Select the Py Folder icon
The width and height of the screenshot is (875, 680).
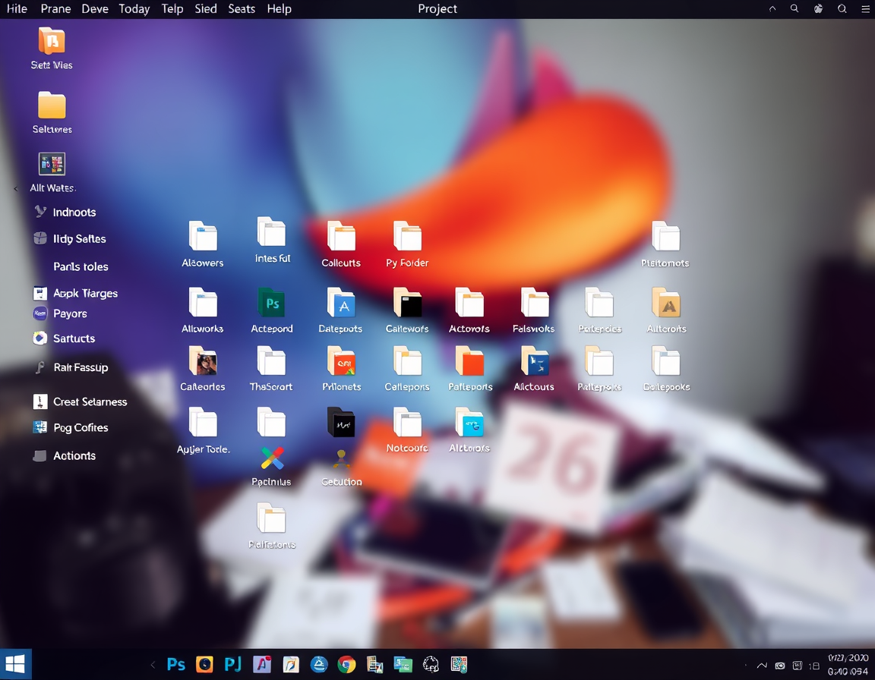click(x=407, y=236)
